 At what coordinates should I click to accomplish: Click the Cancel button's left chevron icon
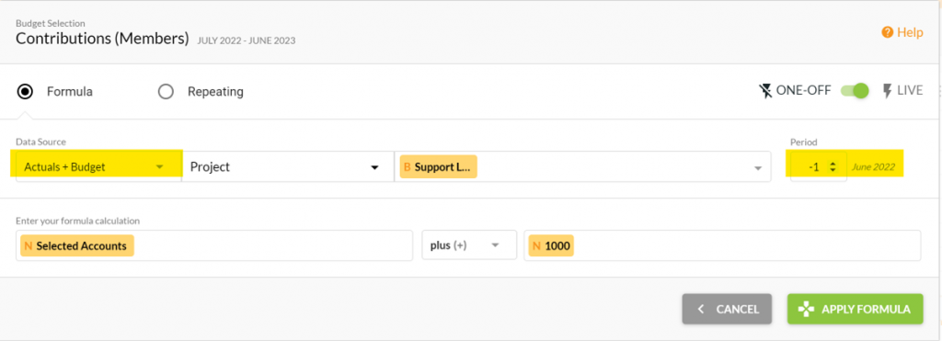tap(700, 309)
